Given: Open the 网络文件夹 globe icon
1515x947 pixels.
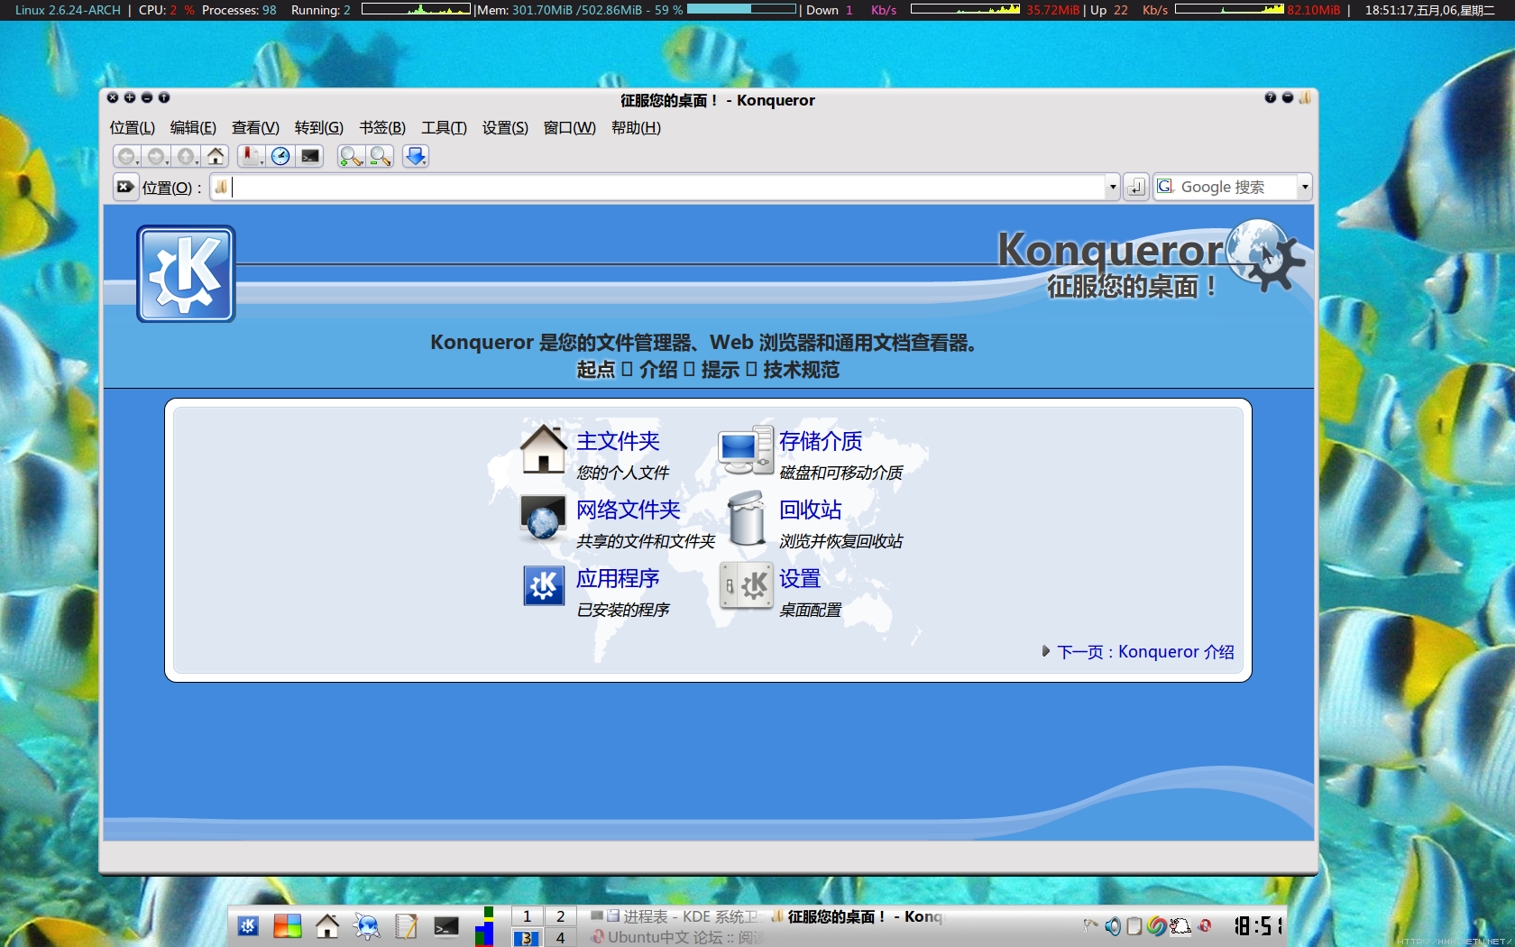Looking at the screenshot, I should pyautogui.click(x=543, y=518).
